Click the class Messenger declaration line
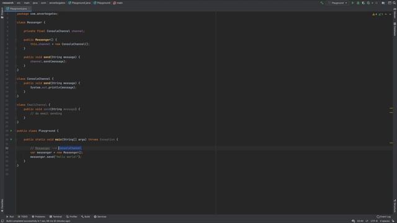 click(x=31, y=22)
